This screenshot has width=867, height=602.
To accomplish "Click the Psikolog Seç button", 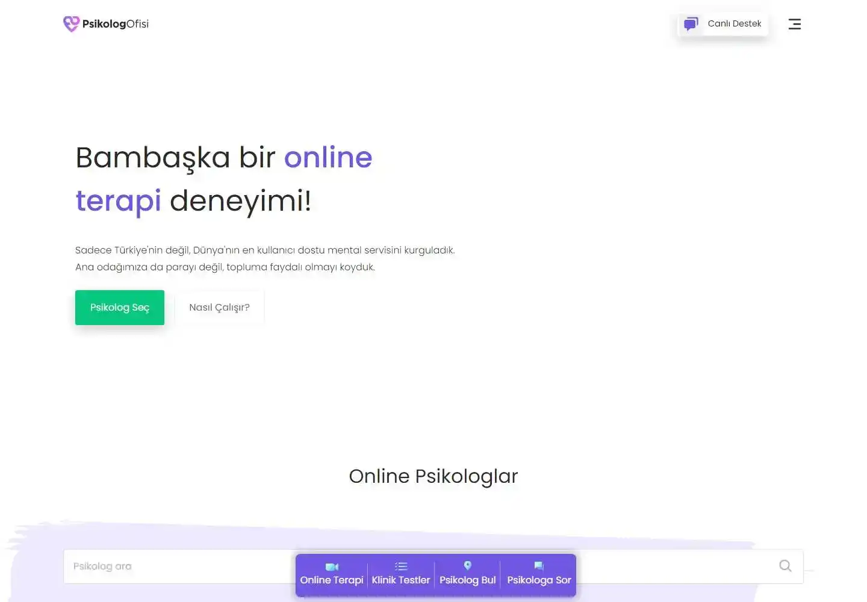I will pyautogui.click(x=120, y=308).
